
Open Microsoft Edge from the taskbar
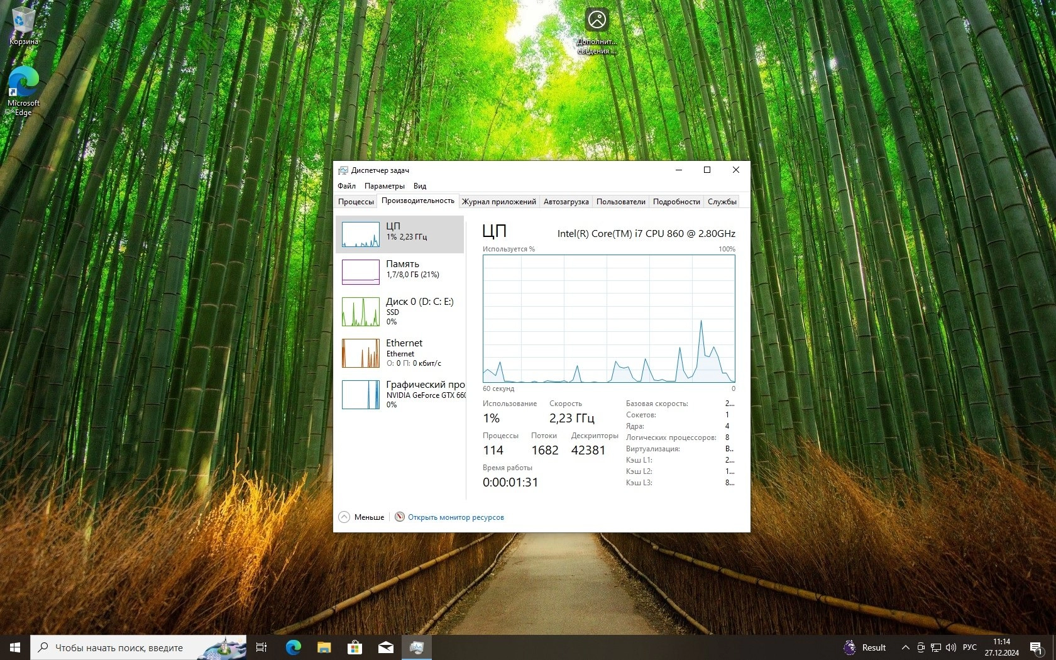coord(293,647)
